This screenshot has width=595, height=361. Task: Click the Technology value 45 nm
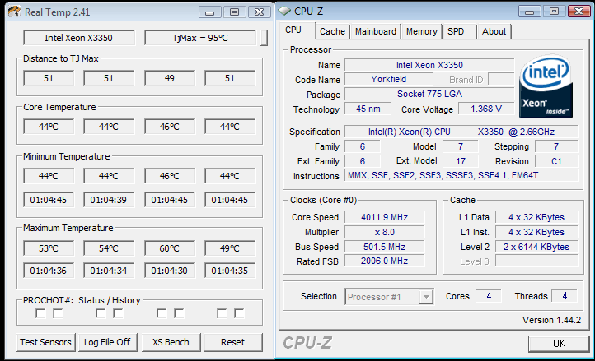368,109
